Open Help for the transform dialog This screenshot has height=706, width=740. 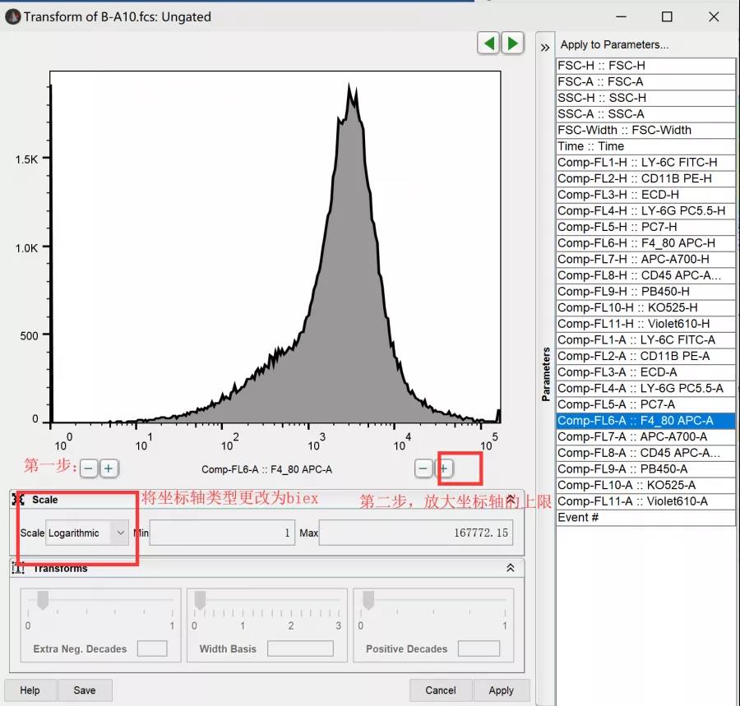pyautogui.click(x=30, y=690)
